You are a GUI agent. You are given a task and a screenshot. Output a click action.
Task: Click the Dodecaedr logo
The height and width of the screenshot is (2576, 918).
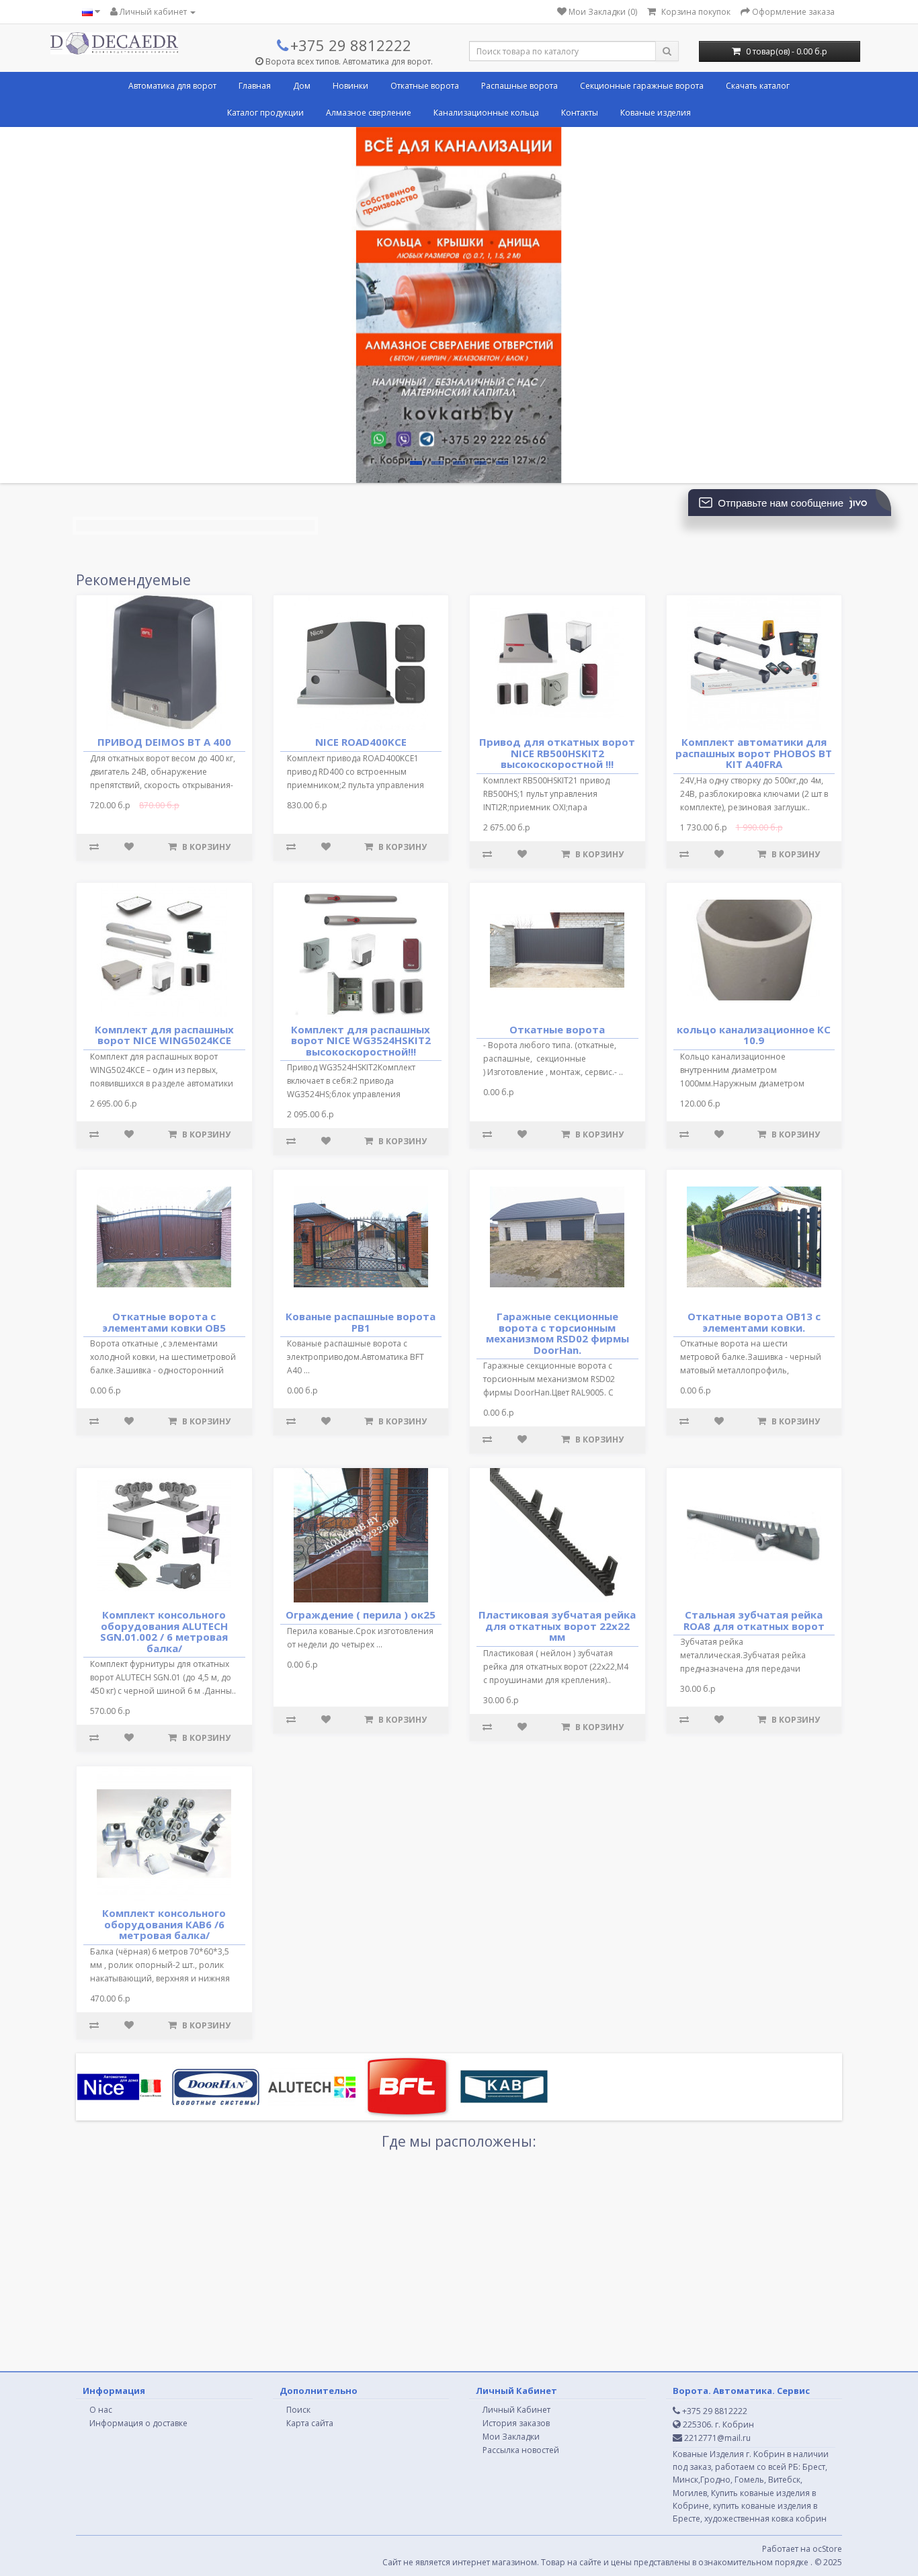[x=115, y=43]
